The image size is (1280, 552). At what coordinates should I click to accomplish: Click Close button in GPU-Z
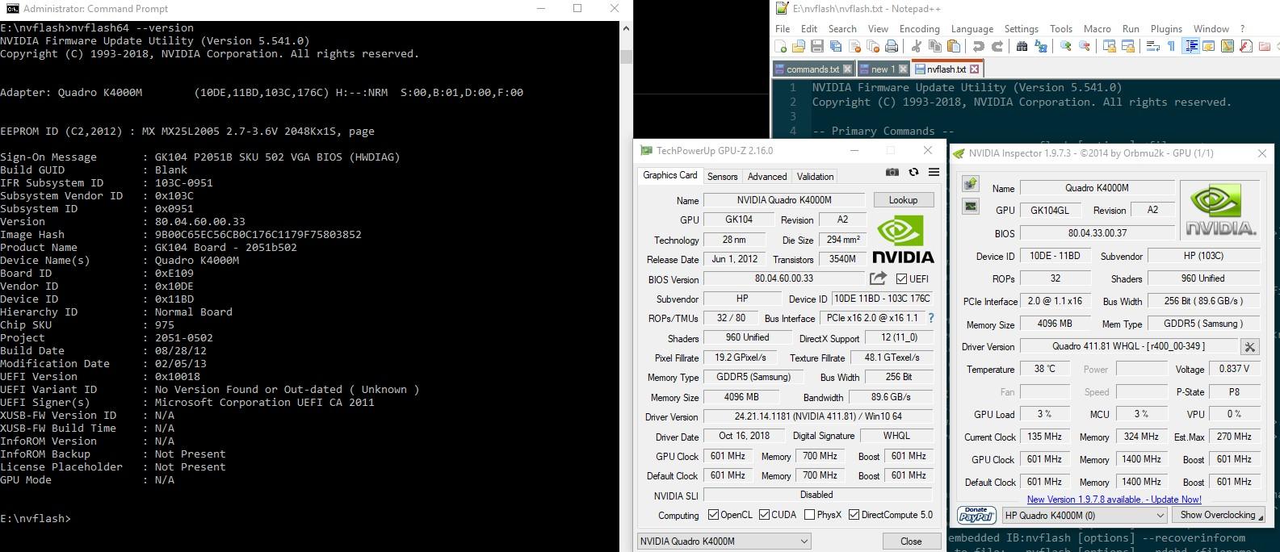click(x=911, y=542)
